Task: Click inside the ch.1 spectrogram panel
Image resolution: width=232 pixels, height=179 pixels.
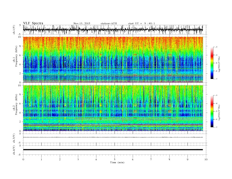Action: point(113,60)
